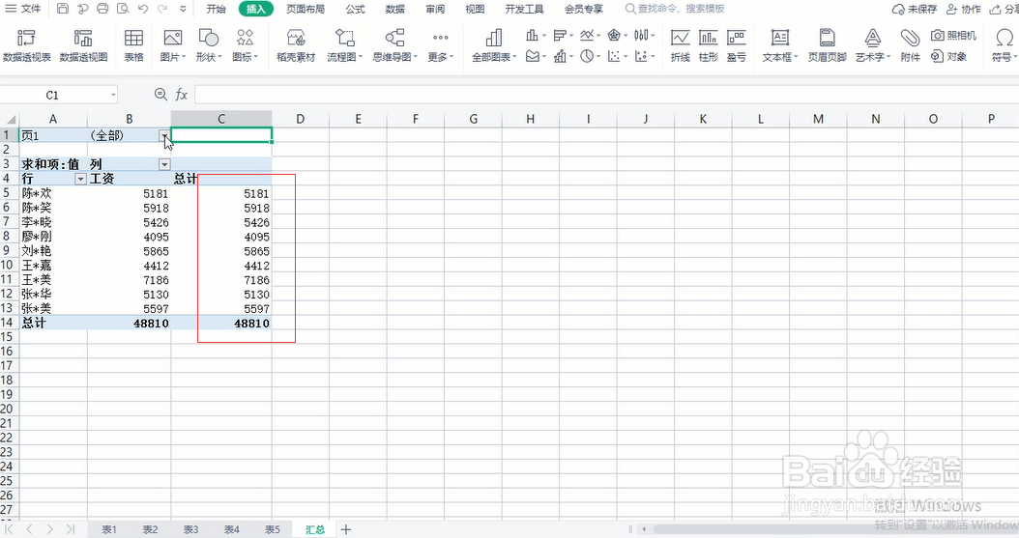Switch to sheet 表3
Viewport: 1019px width, 538px height.
[x=190, y=529]
